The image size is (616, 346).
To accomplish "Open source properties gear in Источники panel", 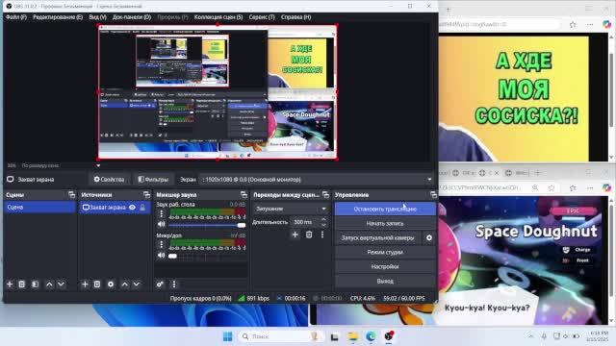I will 111,284.
